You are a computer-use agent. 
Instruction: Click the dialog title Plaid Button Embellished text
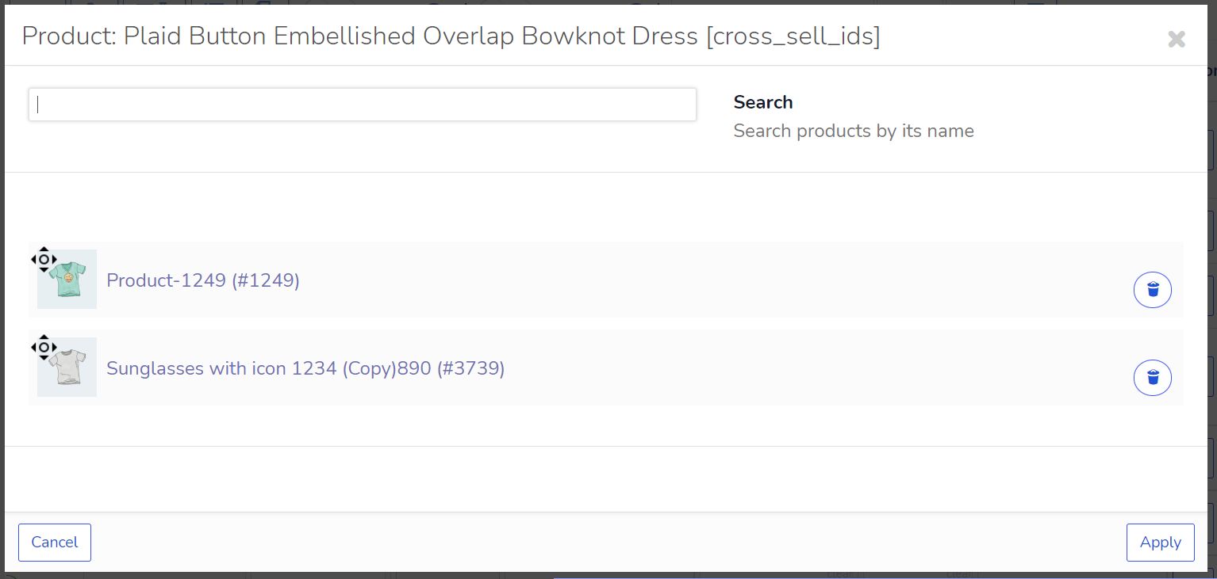coord(451,36)
